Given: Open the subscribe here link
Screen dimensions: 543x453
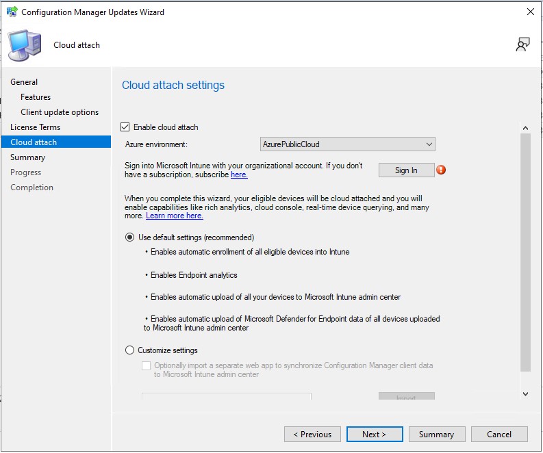Looking at the screenshot, I should [x=239, y=174].
